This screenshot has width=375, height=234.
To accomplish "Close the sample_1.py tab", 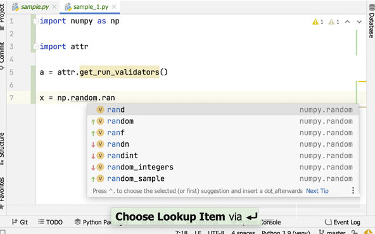I will (x=114, y=7).
